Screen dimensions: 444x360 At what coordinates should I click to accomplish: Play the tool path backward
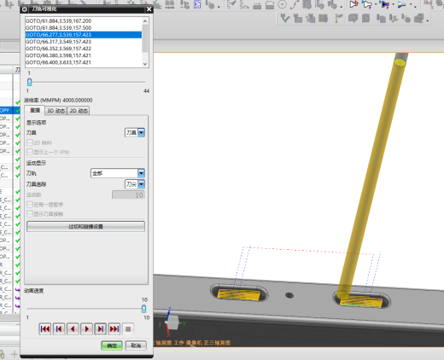[x=73, y=329]
